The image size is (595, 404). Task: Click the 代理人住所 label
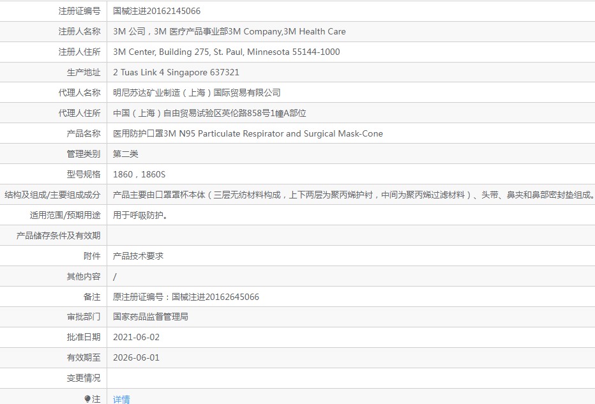[79, 113]
